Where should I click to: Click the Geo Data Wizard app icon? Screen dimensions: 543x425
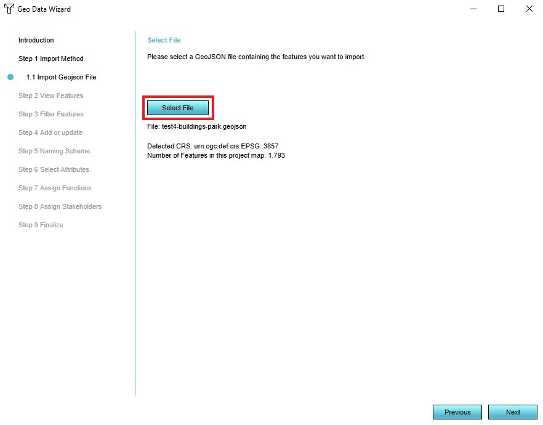click(9, 9)
